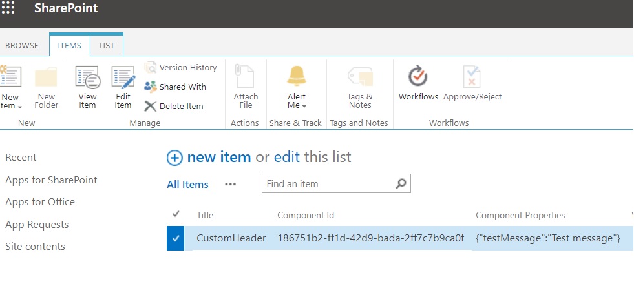Open Version History from the ribbon
This screenshot has height=308, width=634.
181,67
